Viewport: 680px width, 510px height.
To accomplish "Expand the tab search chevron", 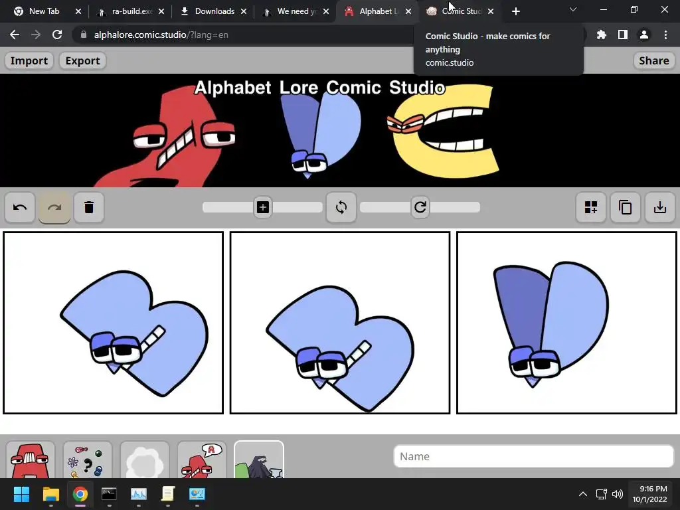I will pyautogui.click(x=573, y=9).
